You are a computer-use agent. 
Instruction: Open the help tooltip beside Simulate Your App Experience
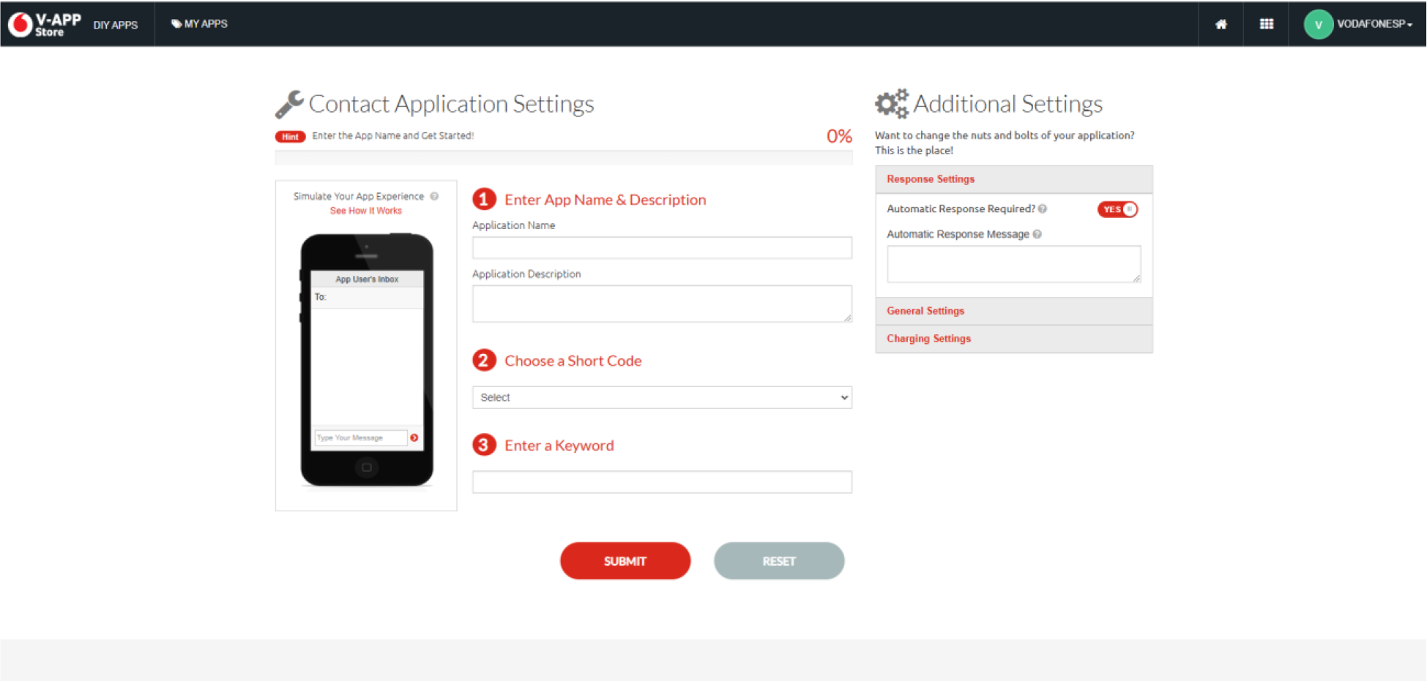point(434,196)
